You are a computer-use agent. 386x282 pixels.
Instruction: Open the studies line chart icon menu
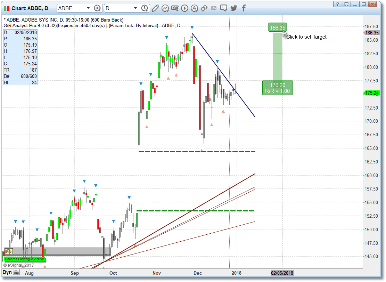point(165,8)
